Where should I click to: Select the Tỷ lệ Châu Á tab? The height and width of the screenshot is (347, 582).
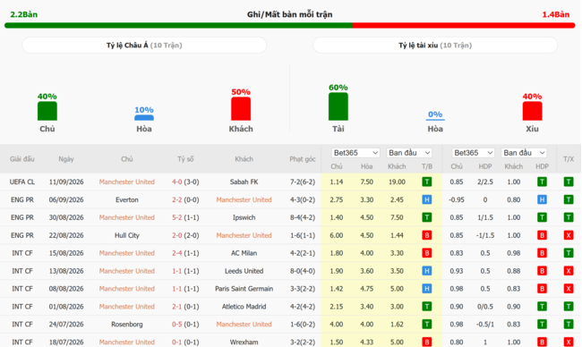click(144, 46)
